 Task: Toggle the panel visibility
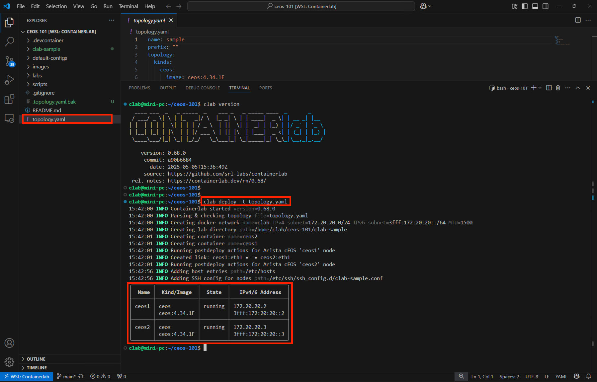point(535,6)
